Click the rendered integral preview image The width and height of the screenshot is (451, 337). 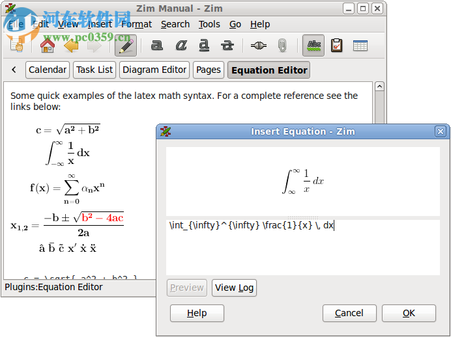pyautogui.click(x=303, y=182)
